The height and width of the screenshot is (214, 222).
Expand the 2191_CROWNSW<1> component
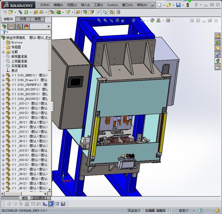coord(3,85)
